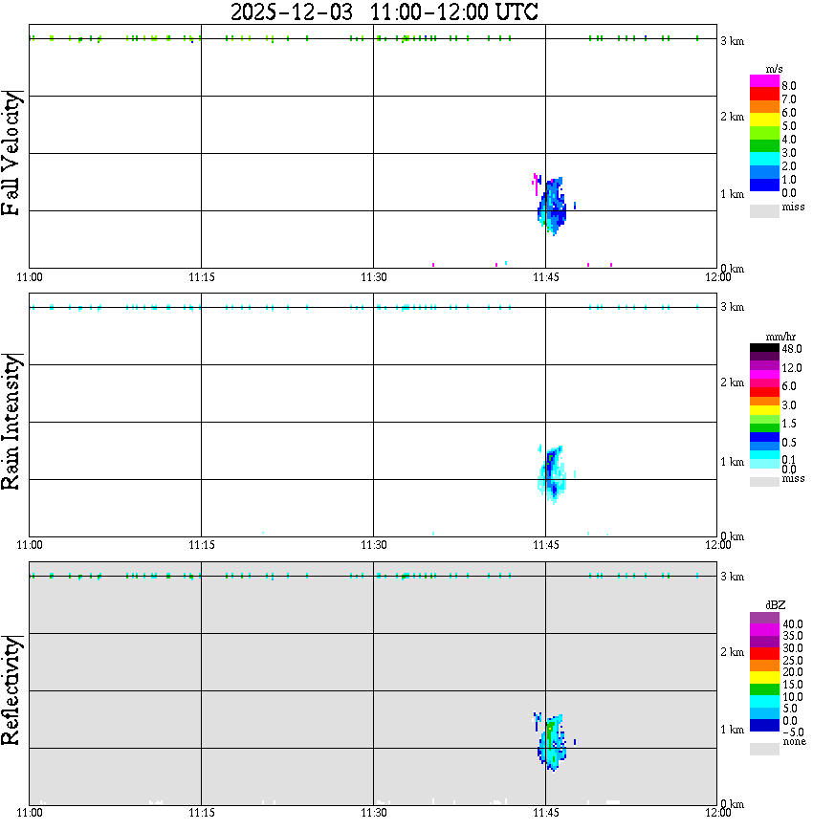Image resolution: width=813 pixels, height=830 pixels.
Task: Click the '8.0' value in the m/s legend
Action: [x=789, y=86]
